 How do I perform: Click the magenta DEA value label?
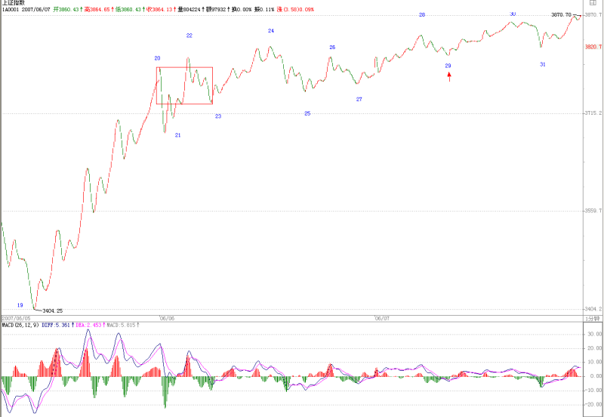88,326
